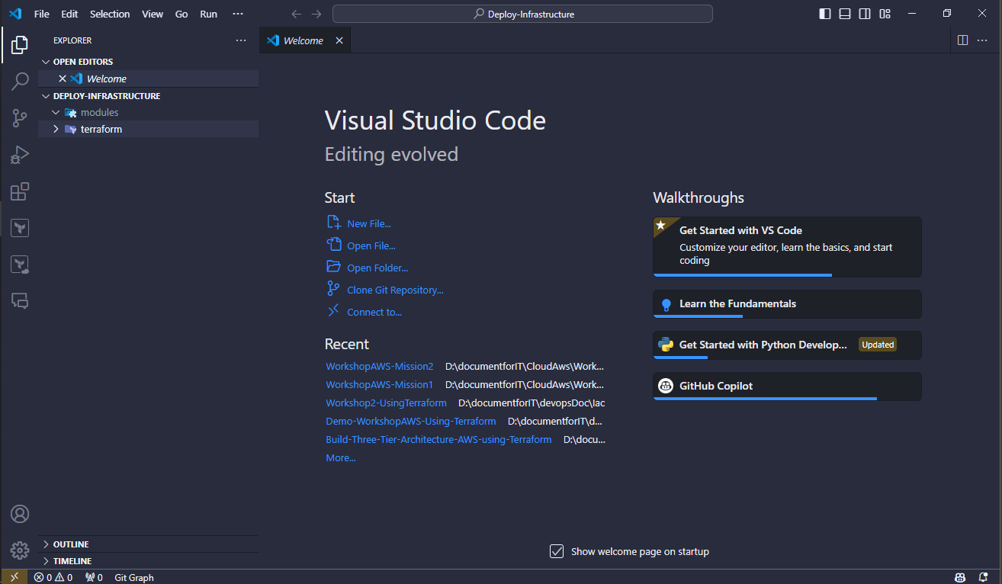The image size is (1002, 584).
Task: Open Get Started with VS Code walkthrough
Action: tap(787, 246)
